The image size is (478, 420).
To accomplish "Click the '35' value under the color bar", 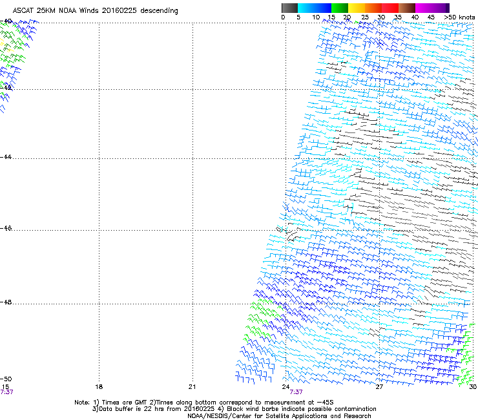I will (x=398, y=17).
